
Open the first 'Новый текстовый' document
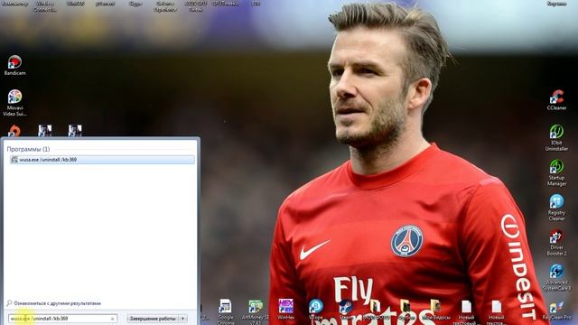click(466, 312)
